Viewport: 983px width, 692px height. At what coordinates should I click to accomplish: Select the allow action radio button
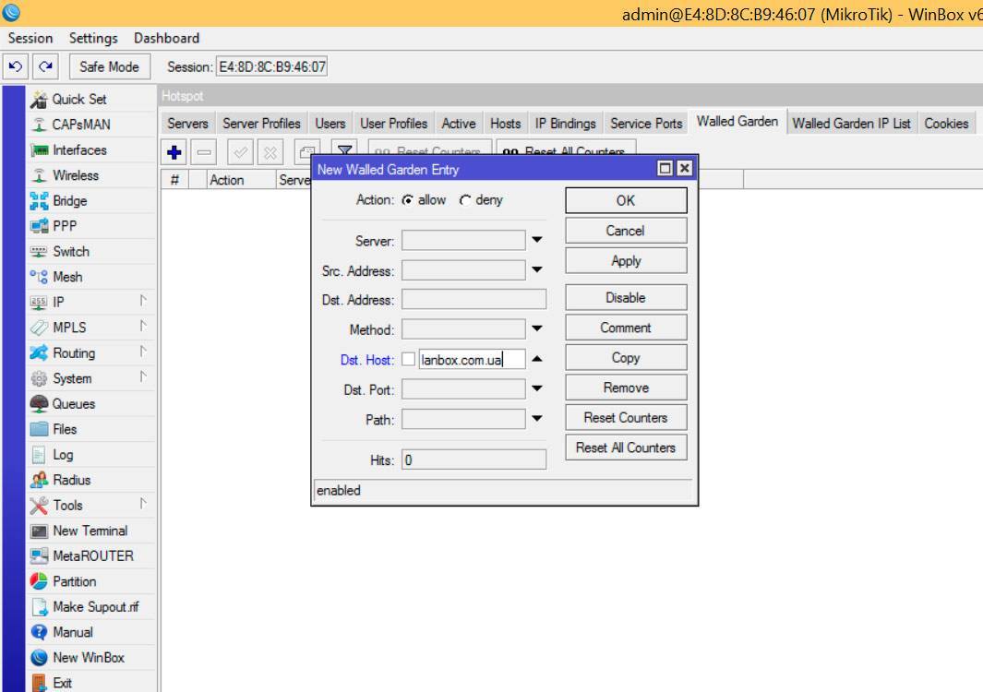click(408, 200)
